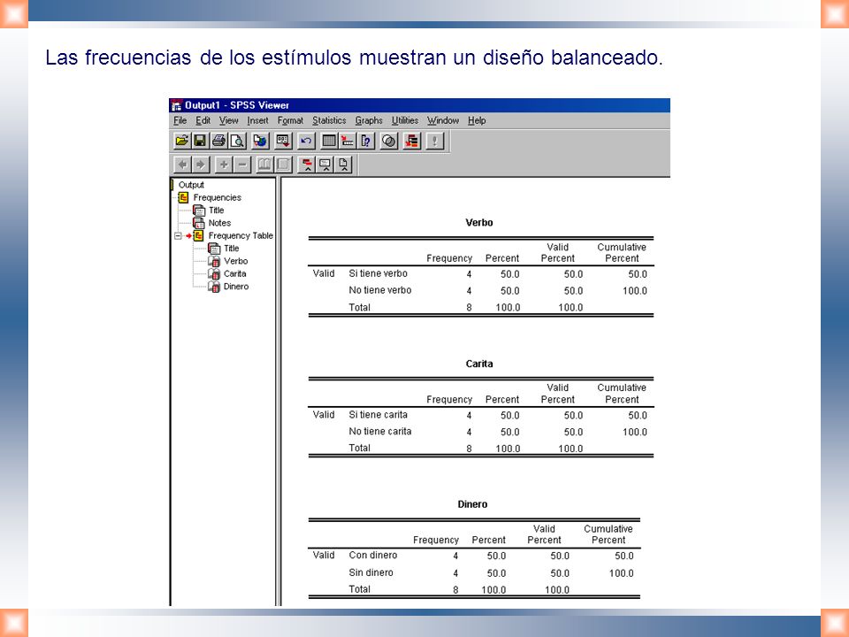Save the output with the floppy disk icon

tap(200, 141)
